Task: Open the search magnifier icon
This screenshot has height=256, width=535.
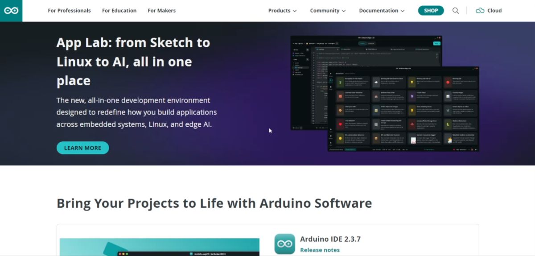Action: (456, 11)
